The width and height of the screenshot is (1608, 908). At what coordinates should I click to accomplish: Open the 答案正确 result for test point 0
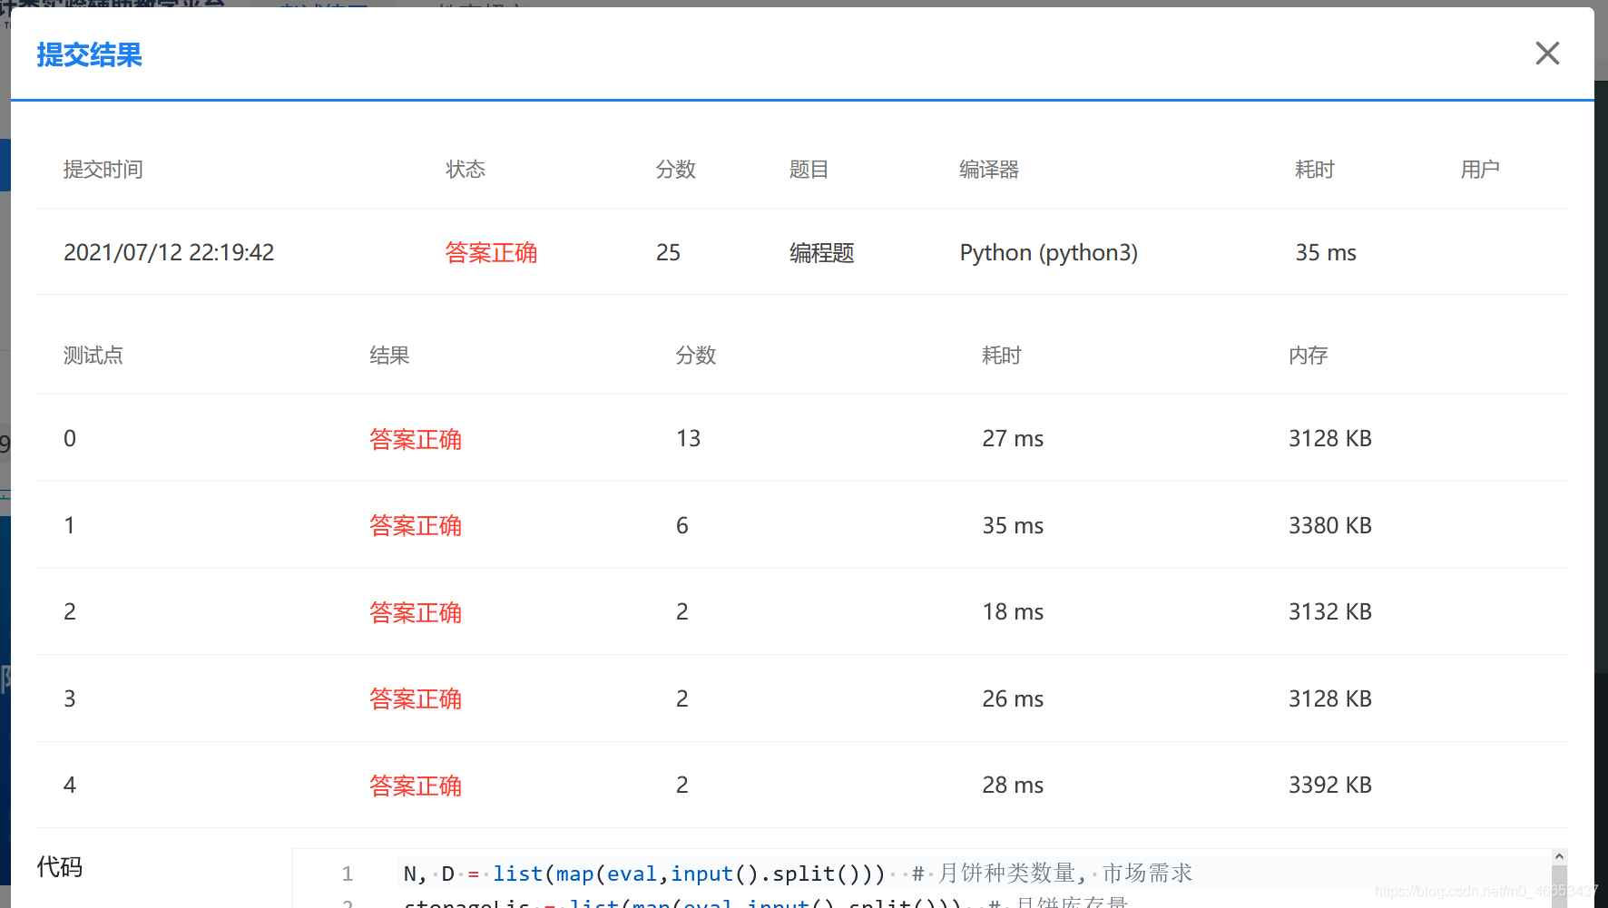(x=416, y=438)
